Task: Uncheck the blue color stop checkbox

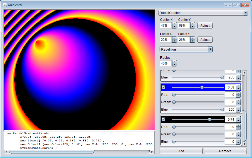Action: pyautogui.click(x=164, y=87)
